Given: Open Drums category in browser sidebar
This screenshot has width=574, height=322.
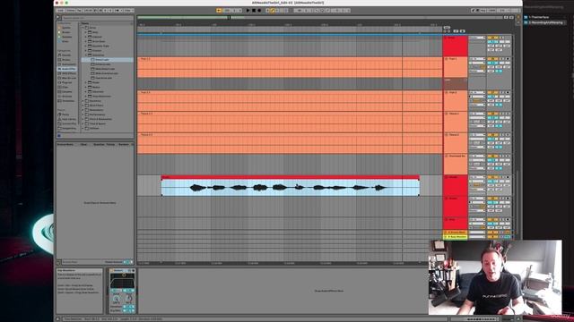Looking at the screenshot, I should point(66,60).
